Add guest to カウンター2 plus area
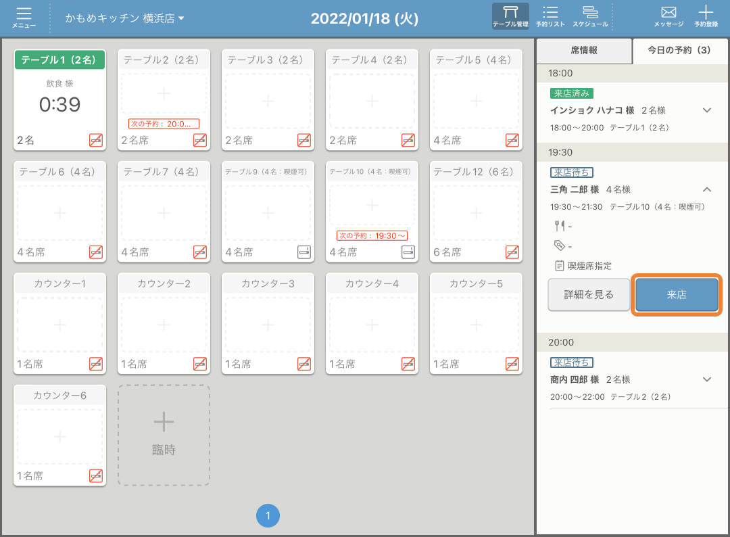This screenshot has height=537, width=730. coord(164,325)
